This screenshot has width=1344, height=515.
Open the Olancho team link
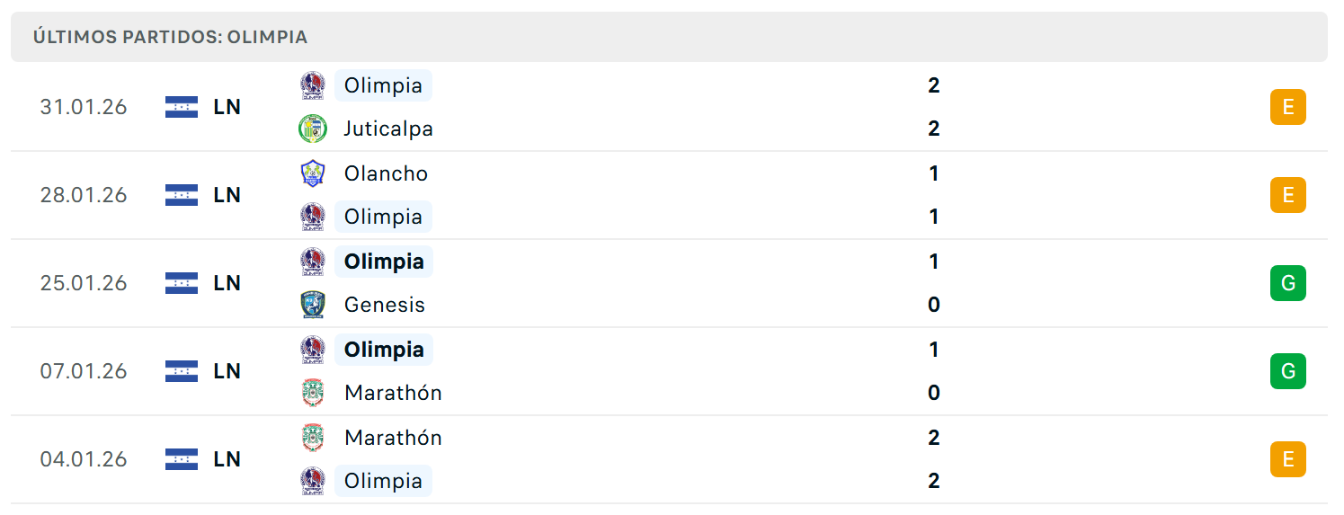click(x=386, y=173)
